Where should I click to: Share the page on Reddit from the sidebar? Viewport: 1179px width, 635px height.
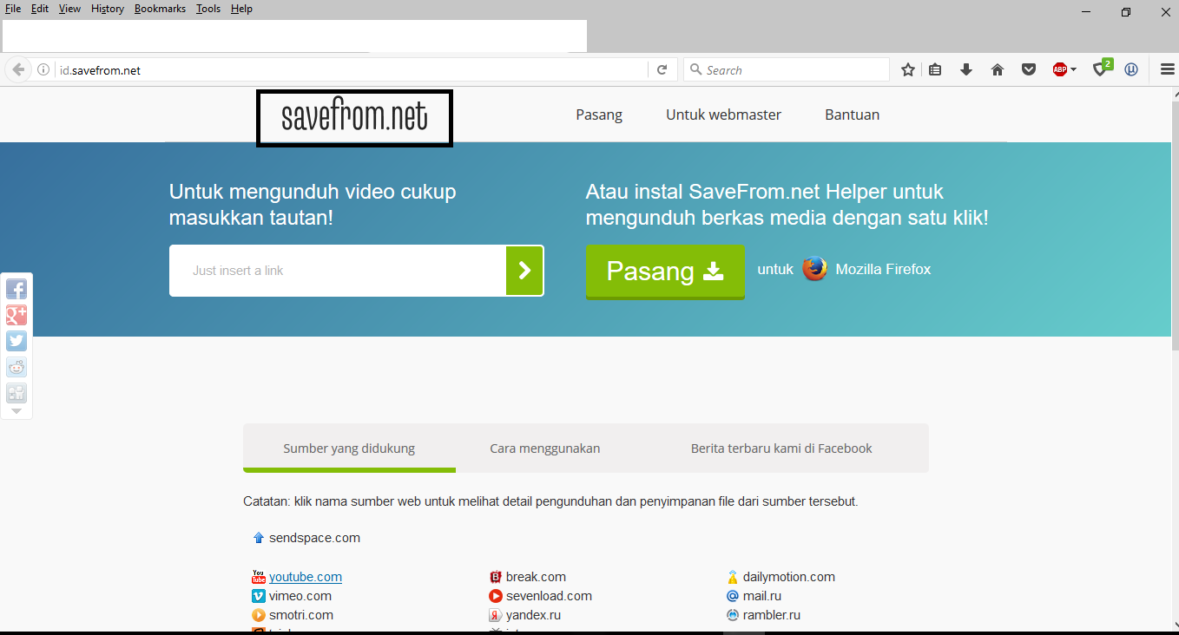pyautogui.click(x=16, y=368)
